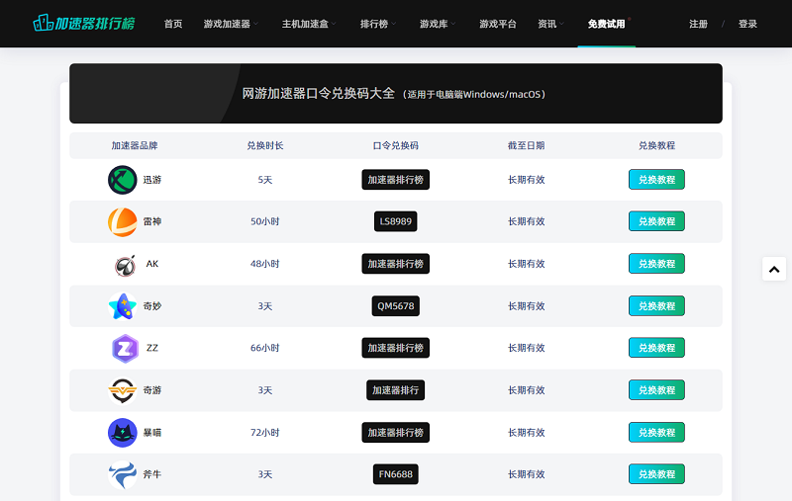Viewport: 792px width, 501px height.
Task: Click the 斧牛 brand name
Action: (152, 474)
